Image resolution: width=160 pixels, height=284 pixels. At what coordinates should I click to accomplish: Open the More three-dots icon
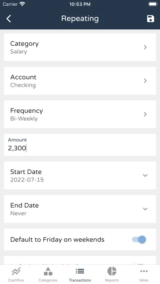[144, 271]
